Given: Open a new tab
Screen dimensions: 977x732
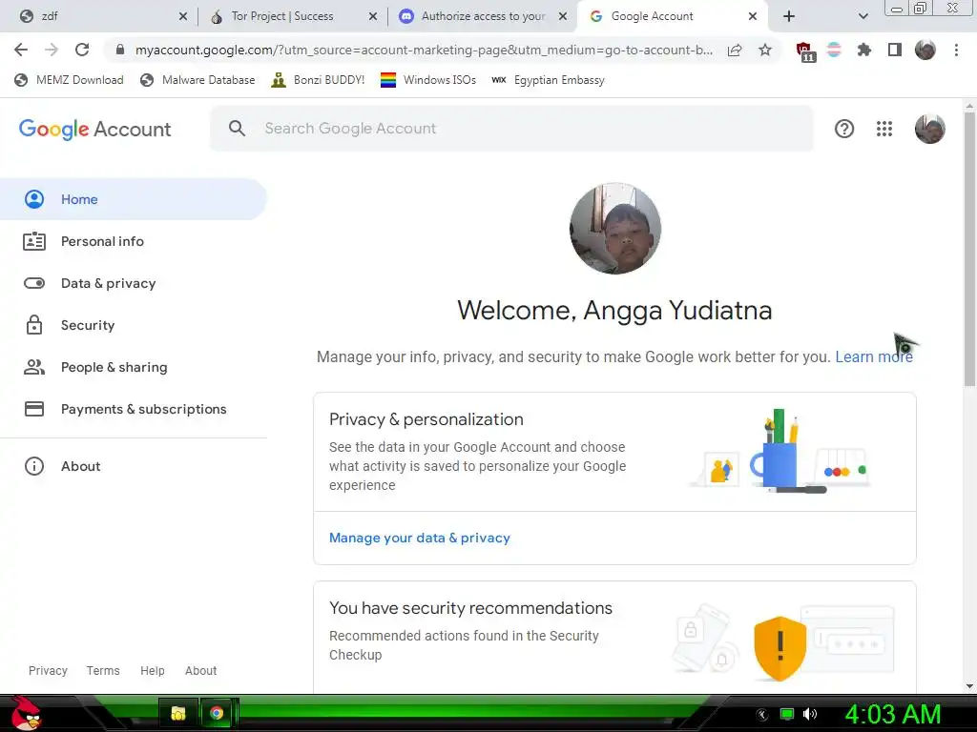Looking at the screenshot, I should [789, 16].
